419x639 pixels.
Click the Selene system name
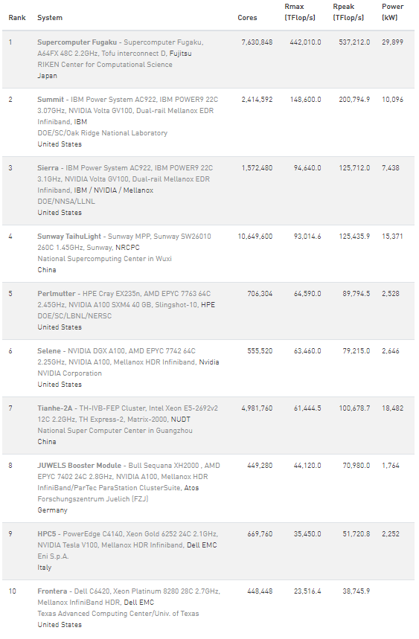click(x=49, y=351)
